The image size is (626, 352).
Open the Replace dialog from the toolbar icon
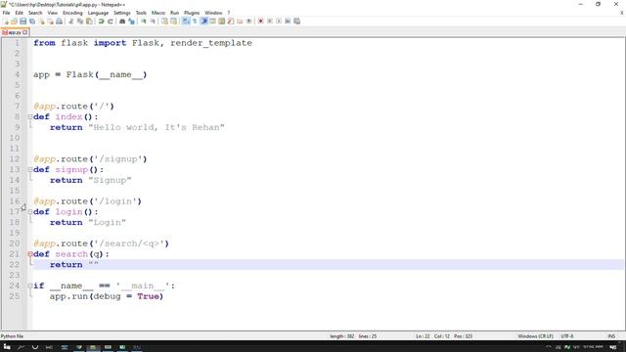coord(131,22)
